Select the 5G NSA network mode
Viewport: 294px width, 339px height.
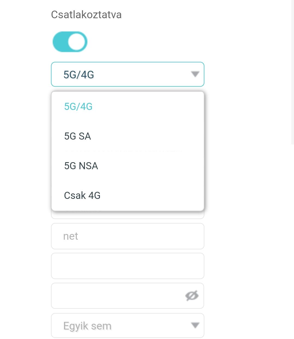pyautogui.click(x=81, y=166)
